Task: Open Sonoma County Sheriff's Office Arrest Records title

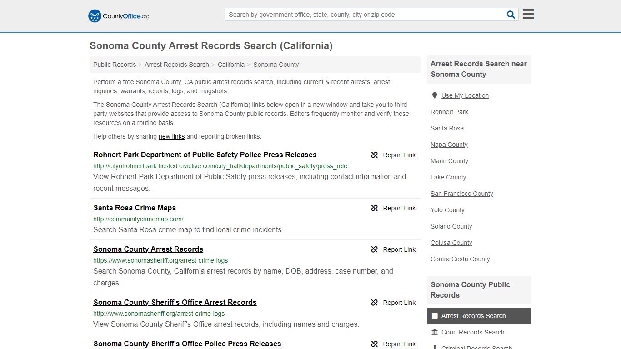Action: [x=175, y=302]
